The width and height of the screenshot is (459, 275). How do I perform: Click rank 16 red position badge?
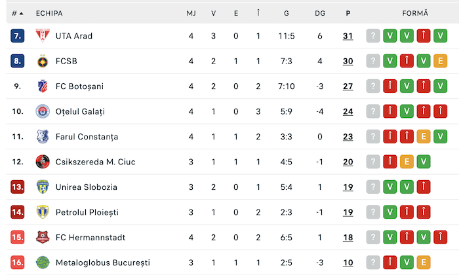click(x=18, y=263)
